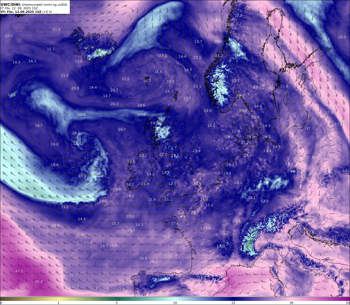Click the 17.6 value label
The image size is (350, 305).
pos(175,224)
